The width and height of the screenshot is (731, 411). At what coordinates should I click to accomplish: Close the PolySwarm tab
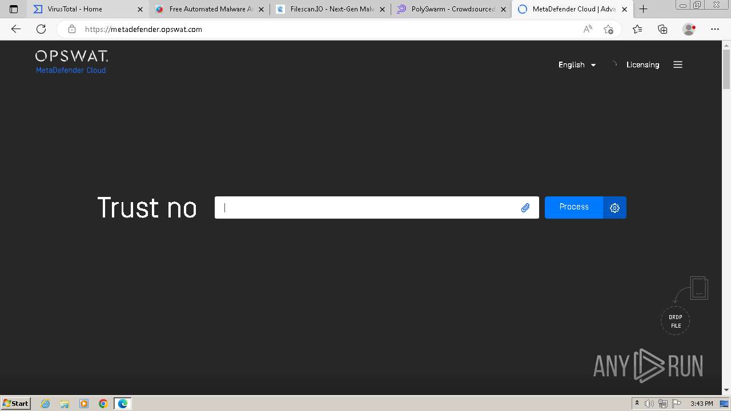pyautogui.click(x=504, y=9)
